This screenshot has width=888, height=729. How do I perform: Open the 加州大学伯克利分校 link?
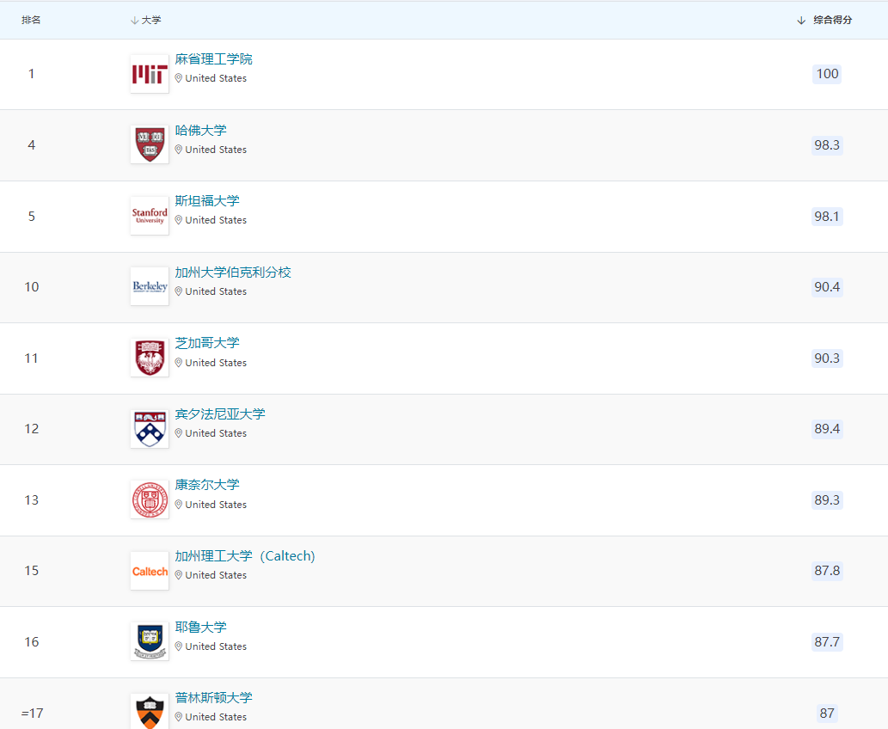point(233,273)
